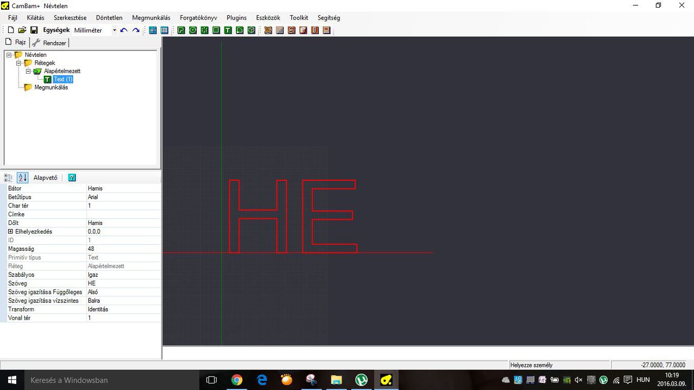Open the Megmunkálás menu
This screenshot has height=390, width=694.
(x=151, y=18)
